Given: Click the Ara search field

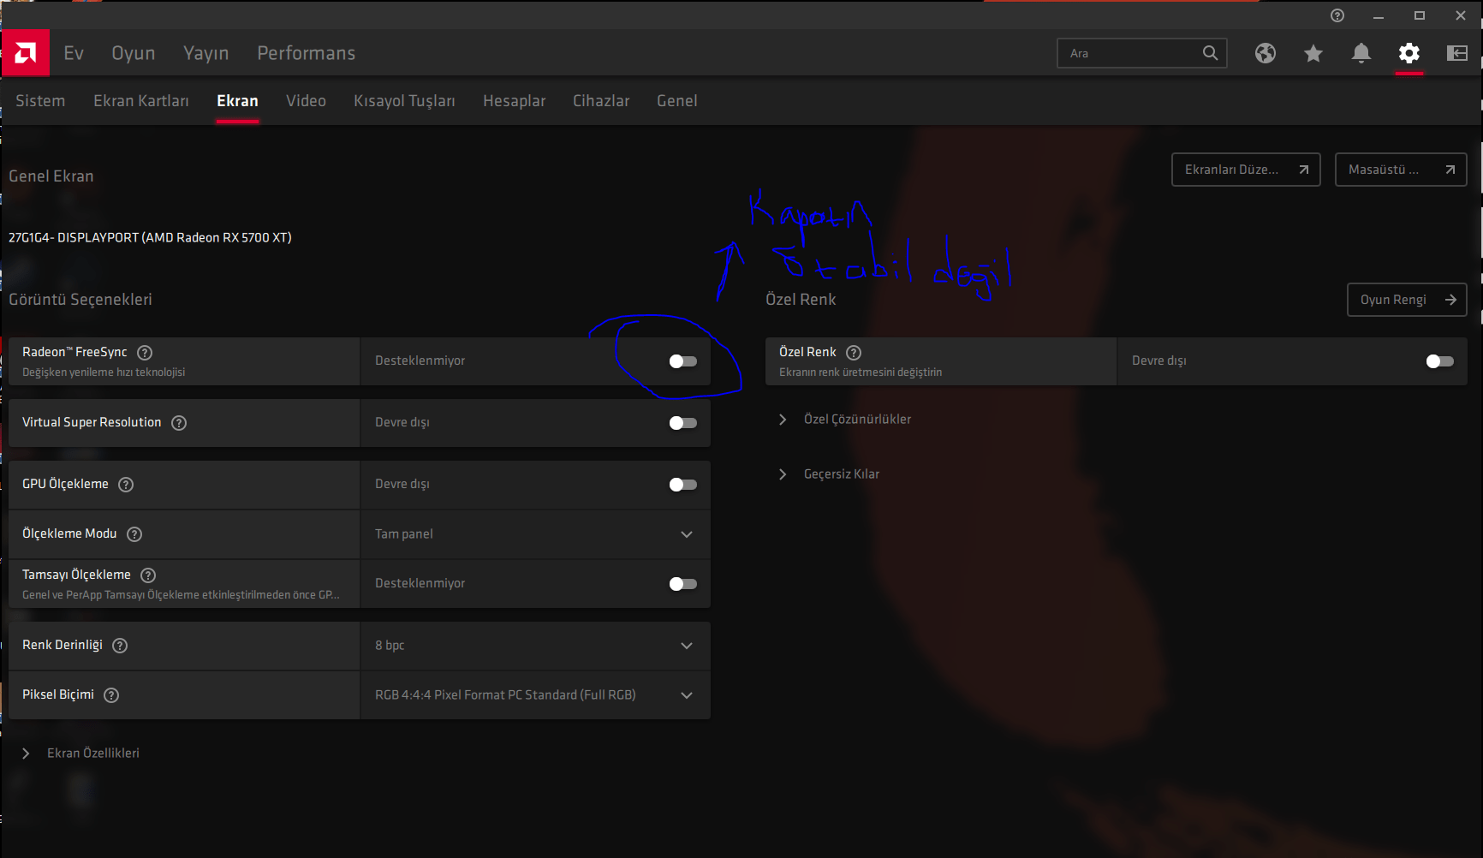Looking at the screenshot, I should 1142,53.
